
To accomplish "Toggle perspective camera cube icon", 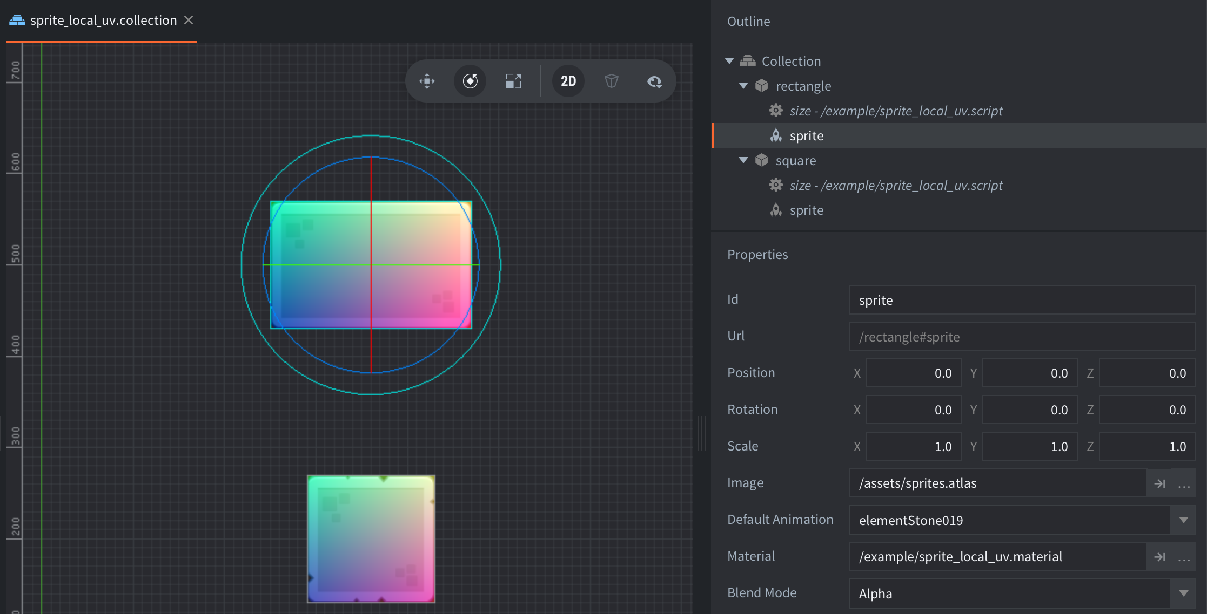I will coord(611,81).
